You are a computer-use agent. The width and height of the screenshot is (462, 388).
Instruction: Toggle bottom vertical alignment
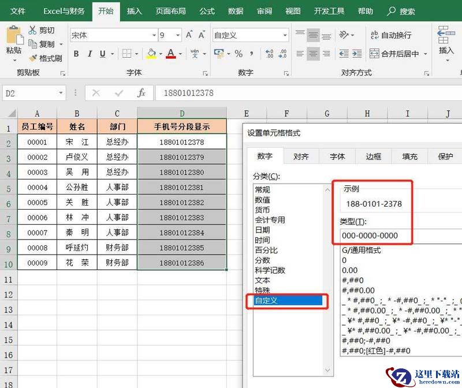[x=326, y=35]
